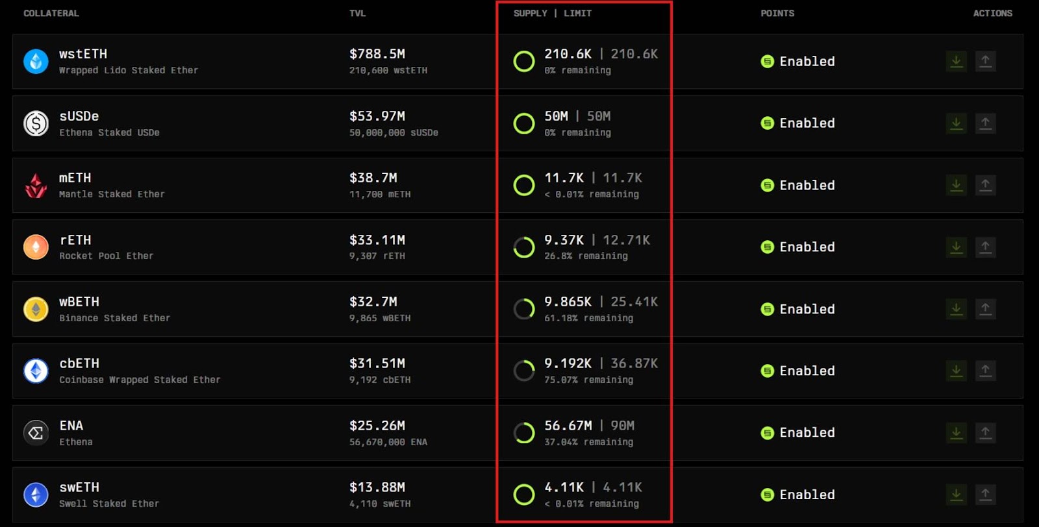This screenshot has height=527, width=1039.
Task: Select the $33.11M TVL value
Action: tap(377, 240)
